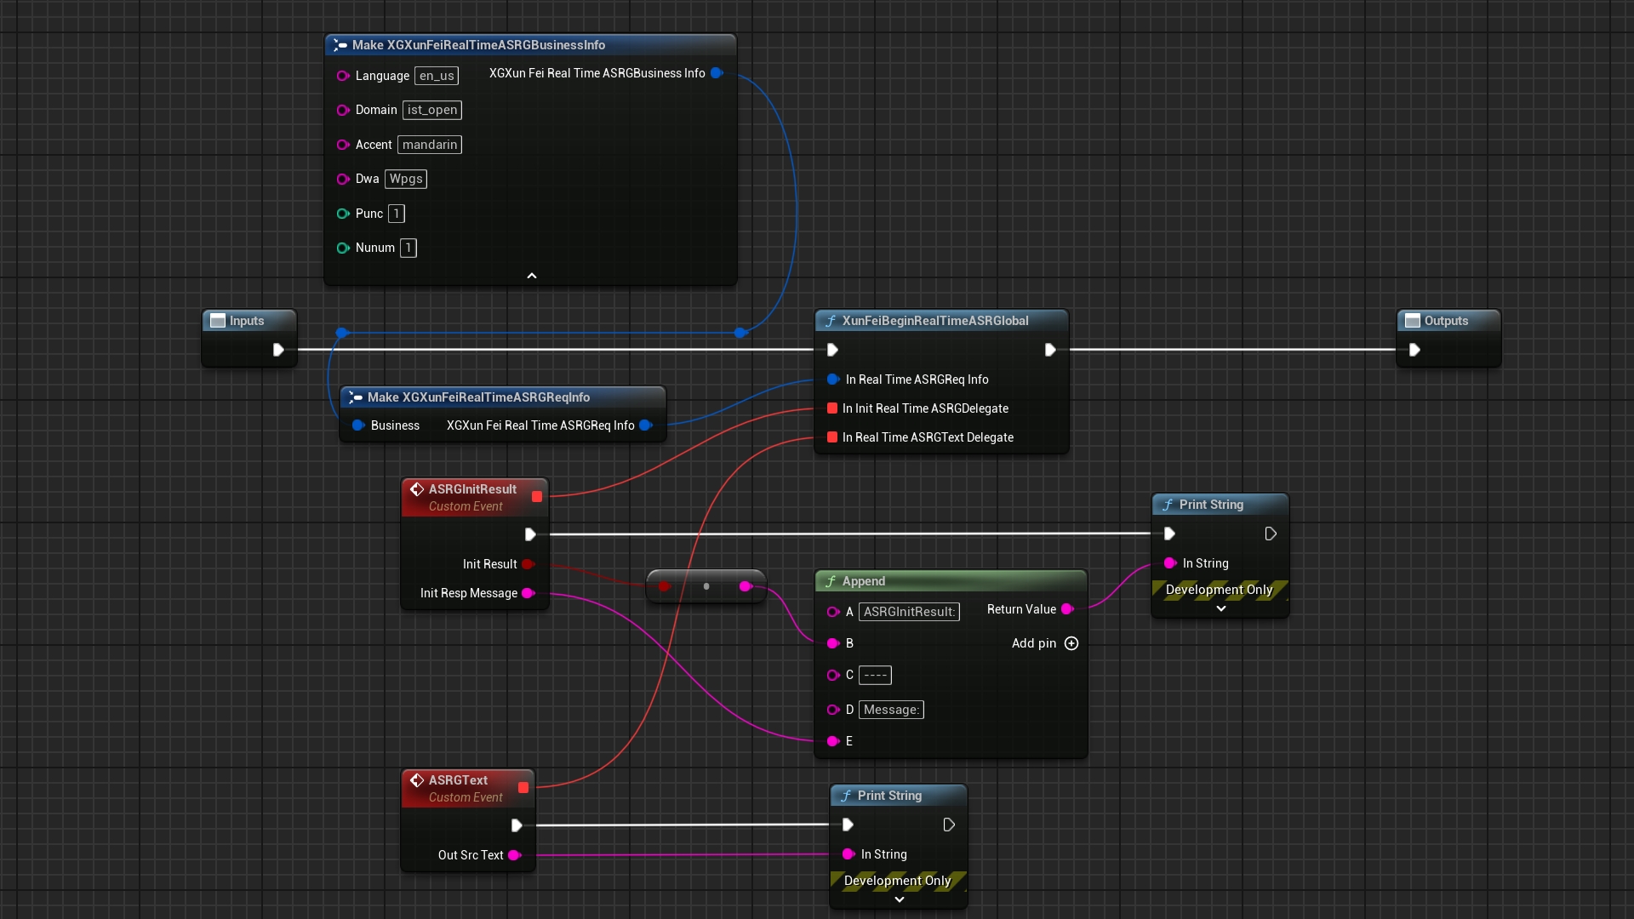Click the Out Src Text output pin
The height and width of the screenshot is (919, 1634).
(x=514, y=855)
